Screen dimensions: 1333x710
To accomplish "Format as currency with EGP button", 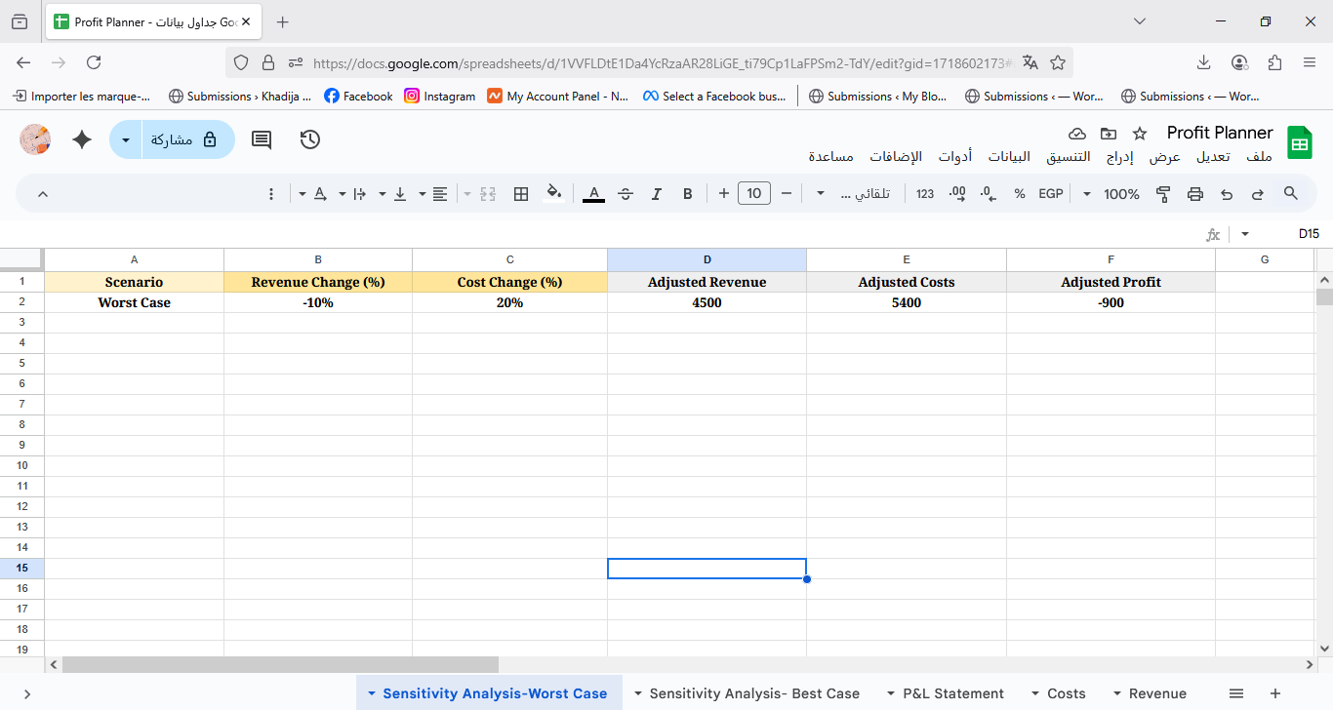I will pyautogui.click(x=1050, y=194).
